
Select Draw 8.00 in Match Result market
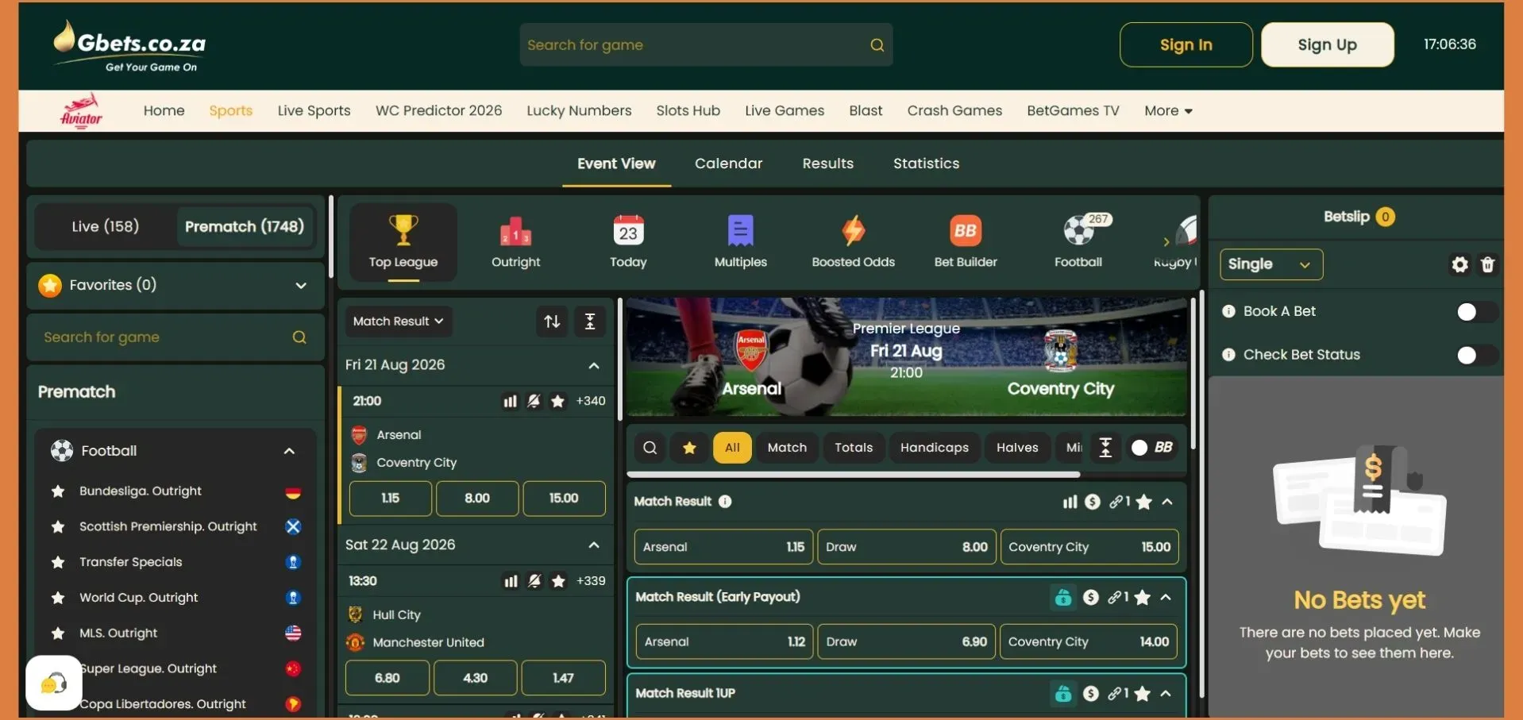click(x=906, y=547)
